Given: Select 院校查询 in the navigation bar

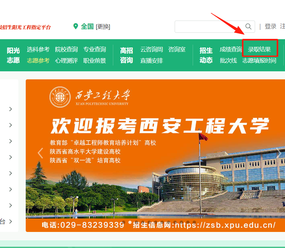Looking at the screenshot, I should click(67, 49).
